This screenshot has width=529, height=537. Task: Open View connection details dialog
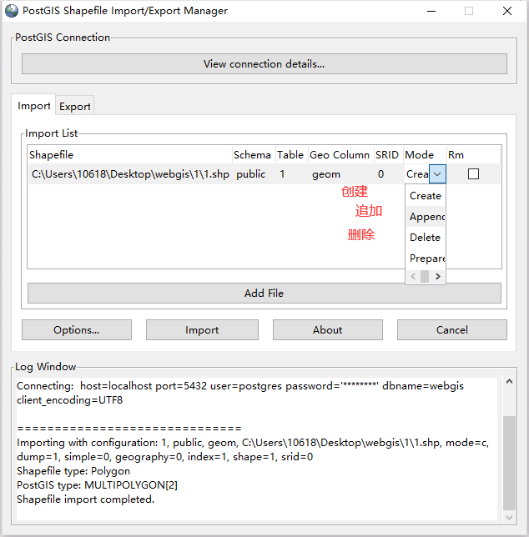click(x=264, y=63)
